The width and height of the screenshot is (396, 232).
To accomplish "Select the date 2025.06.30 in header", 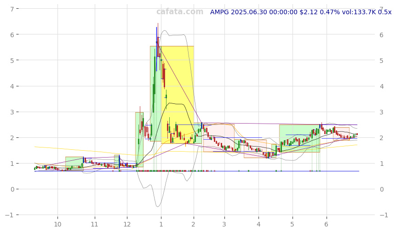I will (249, 12).
